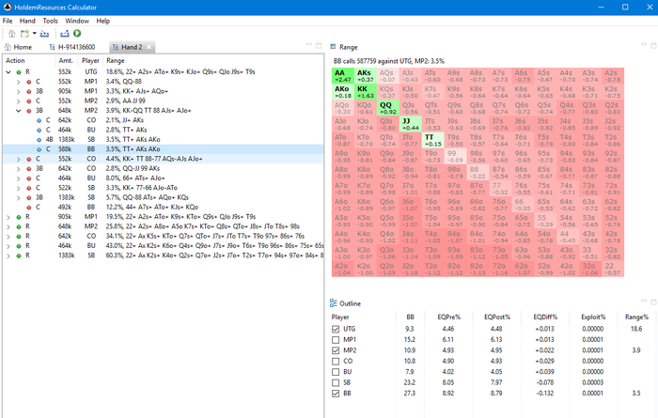Click the EQDiff% column header

(x=544, y=317)
